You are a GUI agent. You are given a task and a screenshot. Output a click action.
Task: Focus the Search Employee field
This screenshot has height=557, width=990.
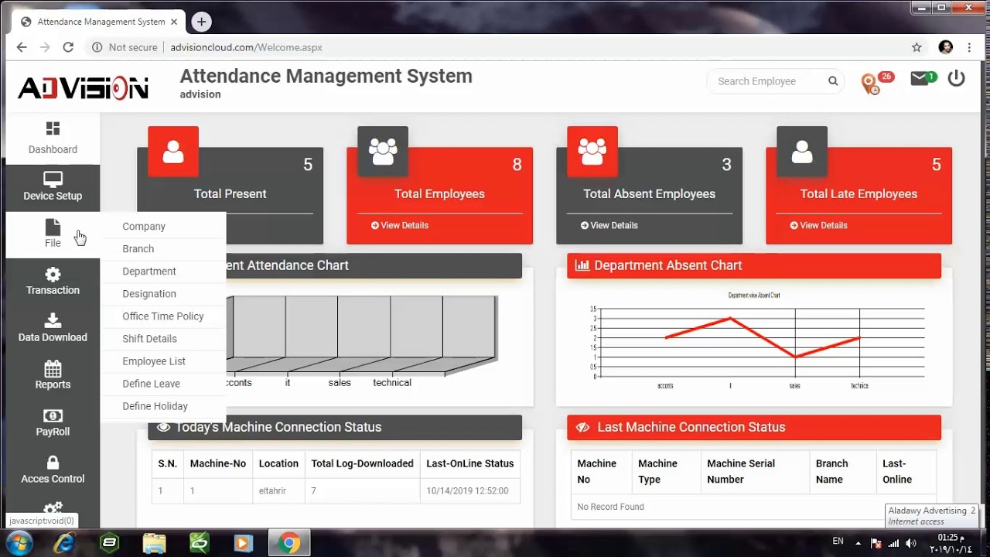(766, 81)
